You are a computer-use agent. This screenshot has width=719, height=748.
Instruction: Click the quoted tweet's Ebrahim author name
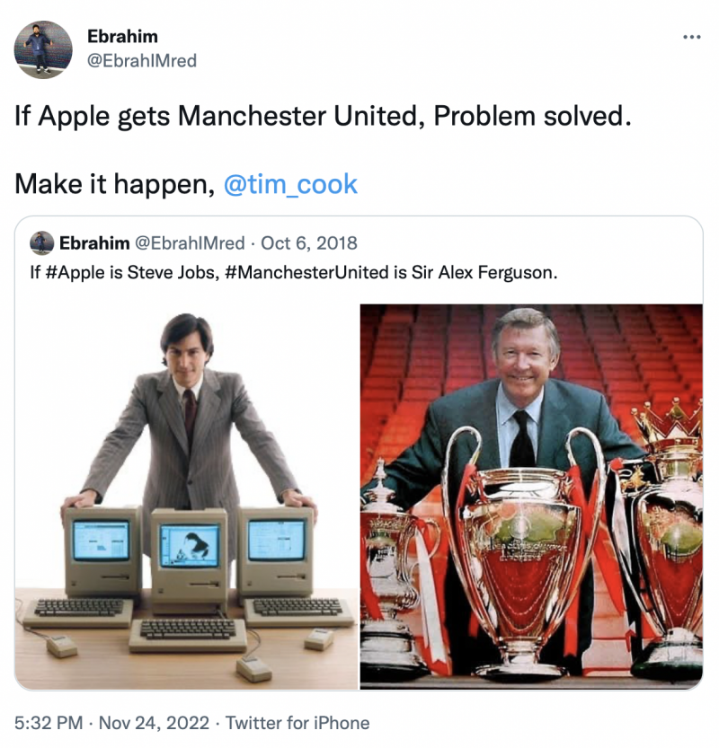(x=94, y=243)
